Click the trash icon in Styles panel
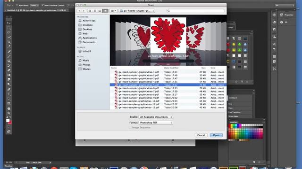 pyautogui.click(x=247, y=82)
